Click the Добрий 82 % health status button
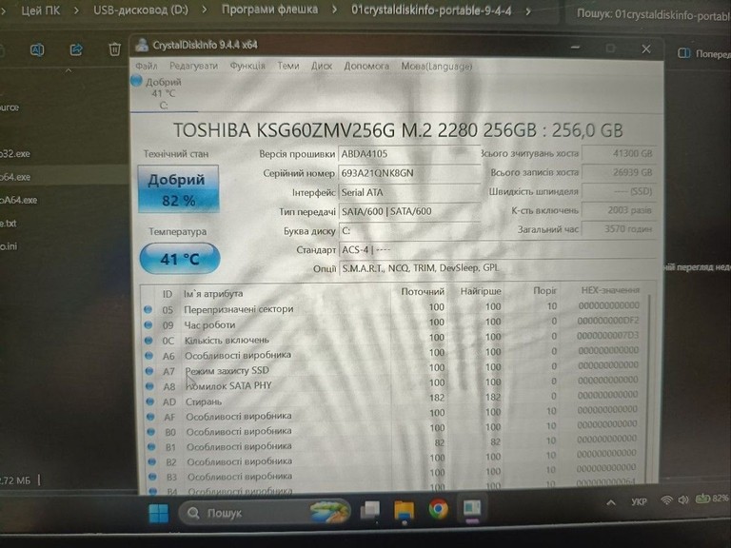 pos(178,188)
